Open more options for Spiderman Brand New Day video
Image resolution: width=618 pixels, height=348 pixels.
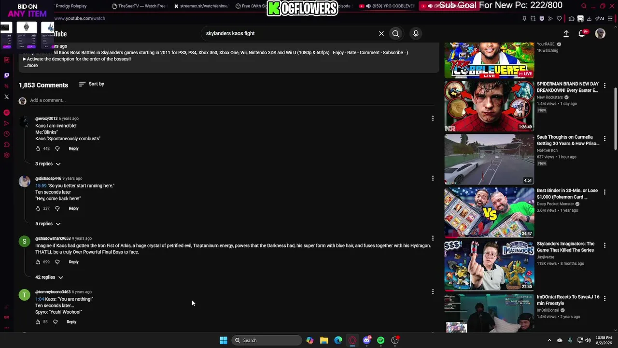604,86
